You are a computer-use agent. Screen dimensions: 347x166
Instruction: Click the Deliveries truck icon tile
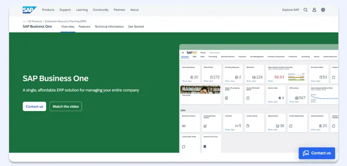click(x=254, y=74)
